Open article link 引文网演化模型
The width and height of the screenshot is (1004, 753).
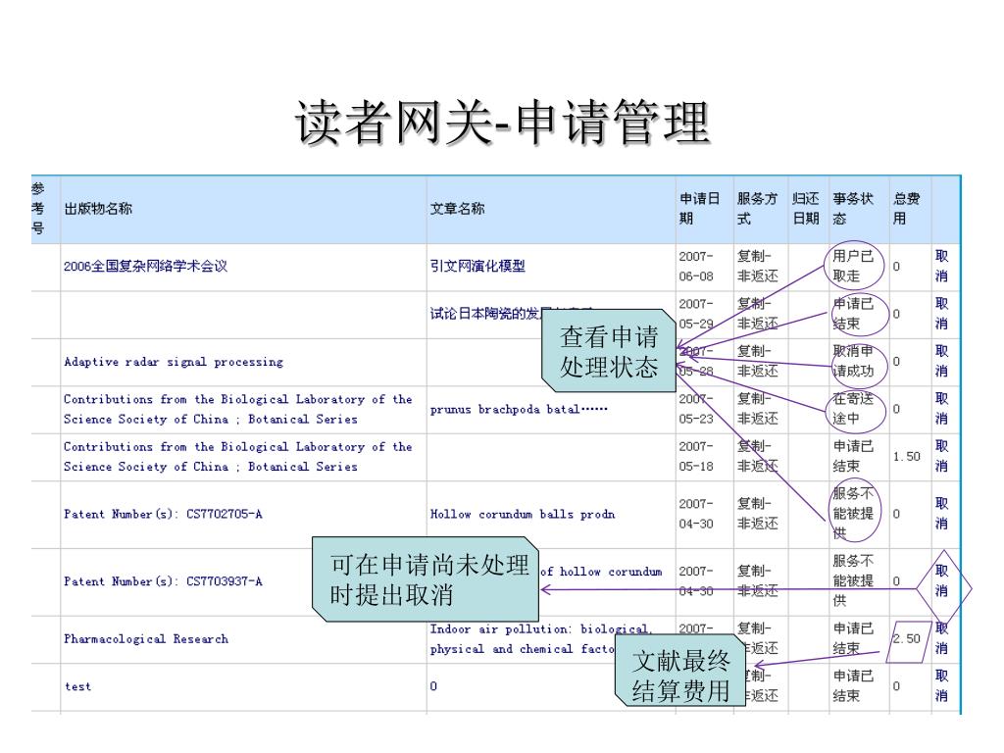[x=477, y=267]
